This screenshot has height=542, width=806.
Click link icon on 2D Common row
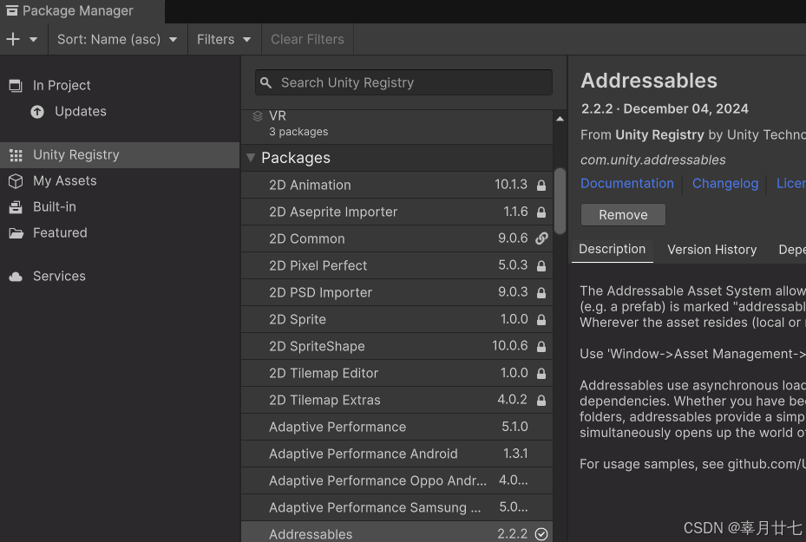click(541, 238)
